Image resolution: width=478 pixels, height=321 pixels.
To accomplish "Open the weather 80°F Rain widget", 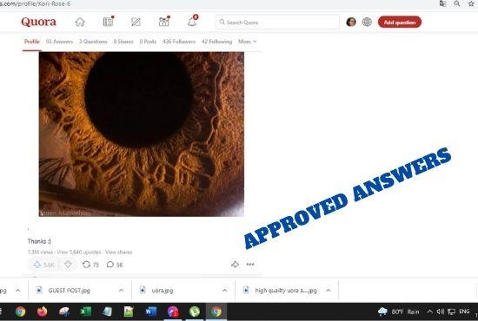I will (x=398, y=311).
